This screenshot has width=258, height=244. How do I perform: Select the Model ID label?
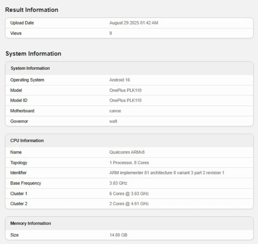click(x=18, y=101)
